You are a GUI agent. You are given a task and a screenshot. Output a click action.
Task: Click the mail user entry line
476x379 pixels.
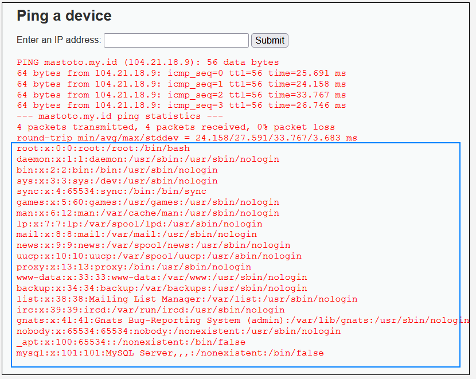[136, 235]
